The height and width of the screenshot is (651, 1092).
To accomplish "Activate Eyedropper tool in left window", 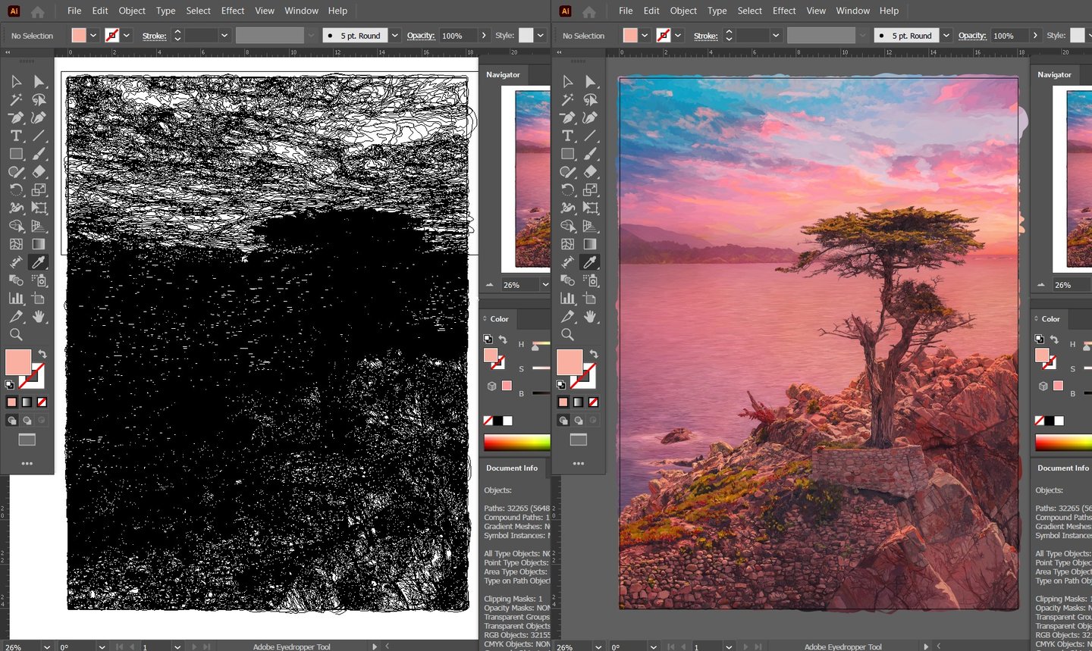I will click(x=39, y=262).
